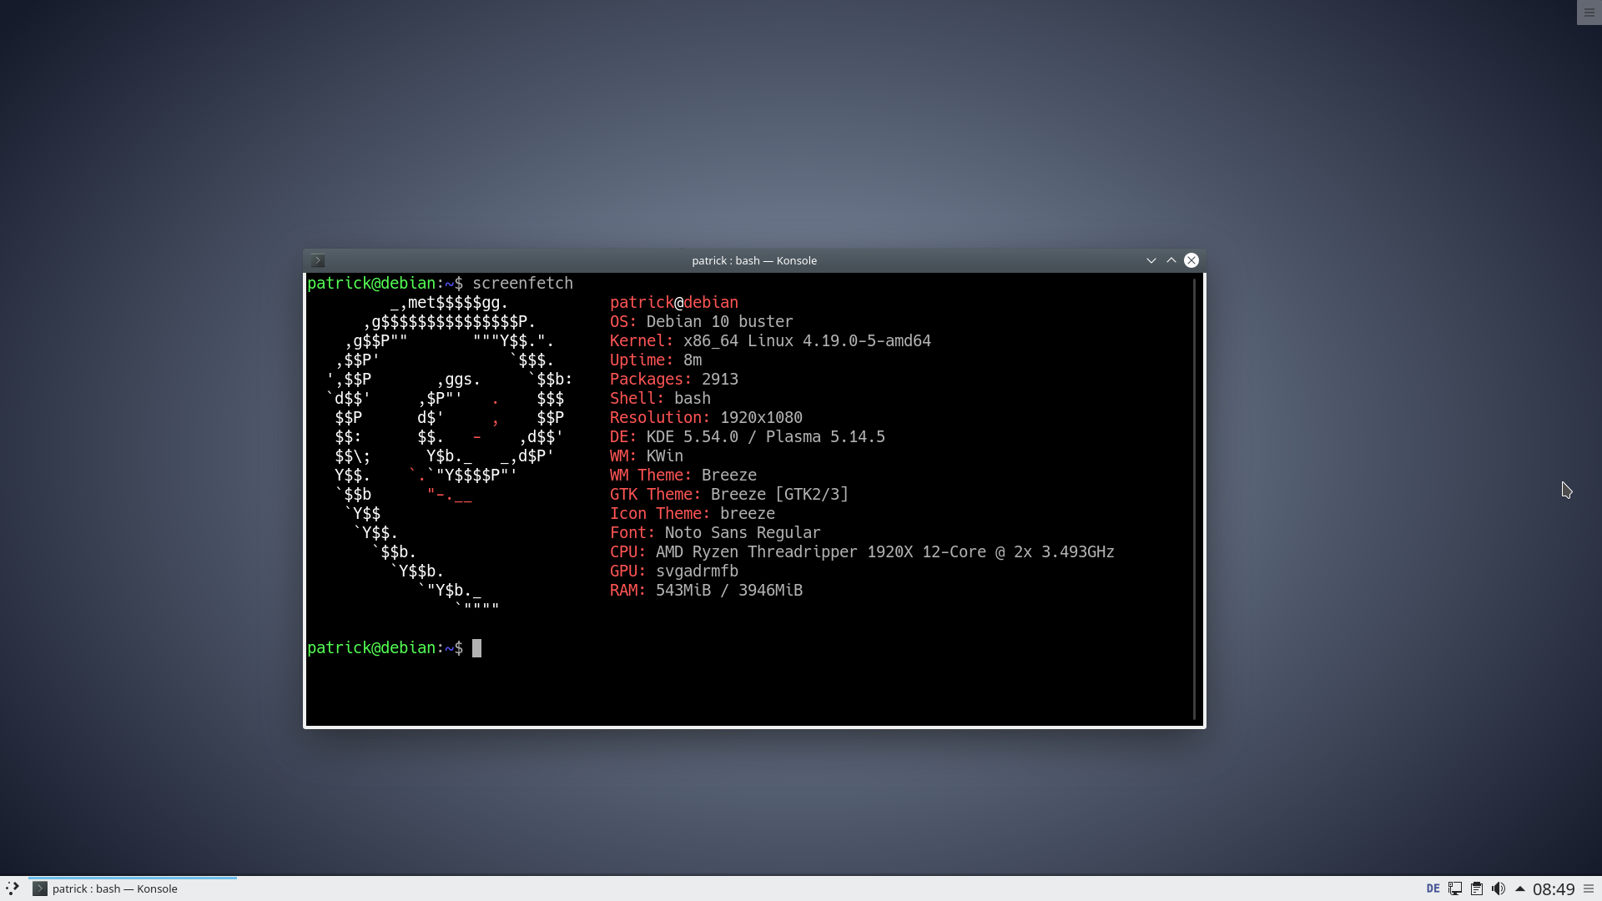Open the audio volume tray icon
Screen dimensions: 1602x901
coord(1499,888)
